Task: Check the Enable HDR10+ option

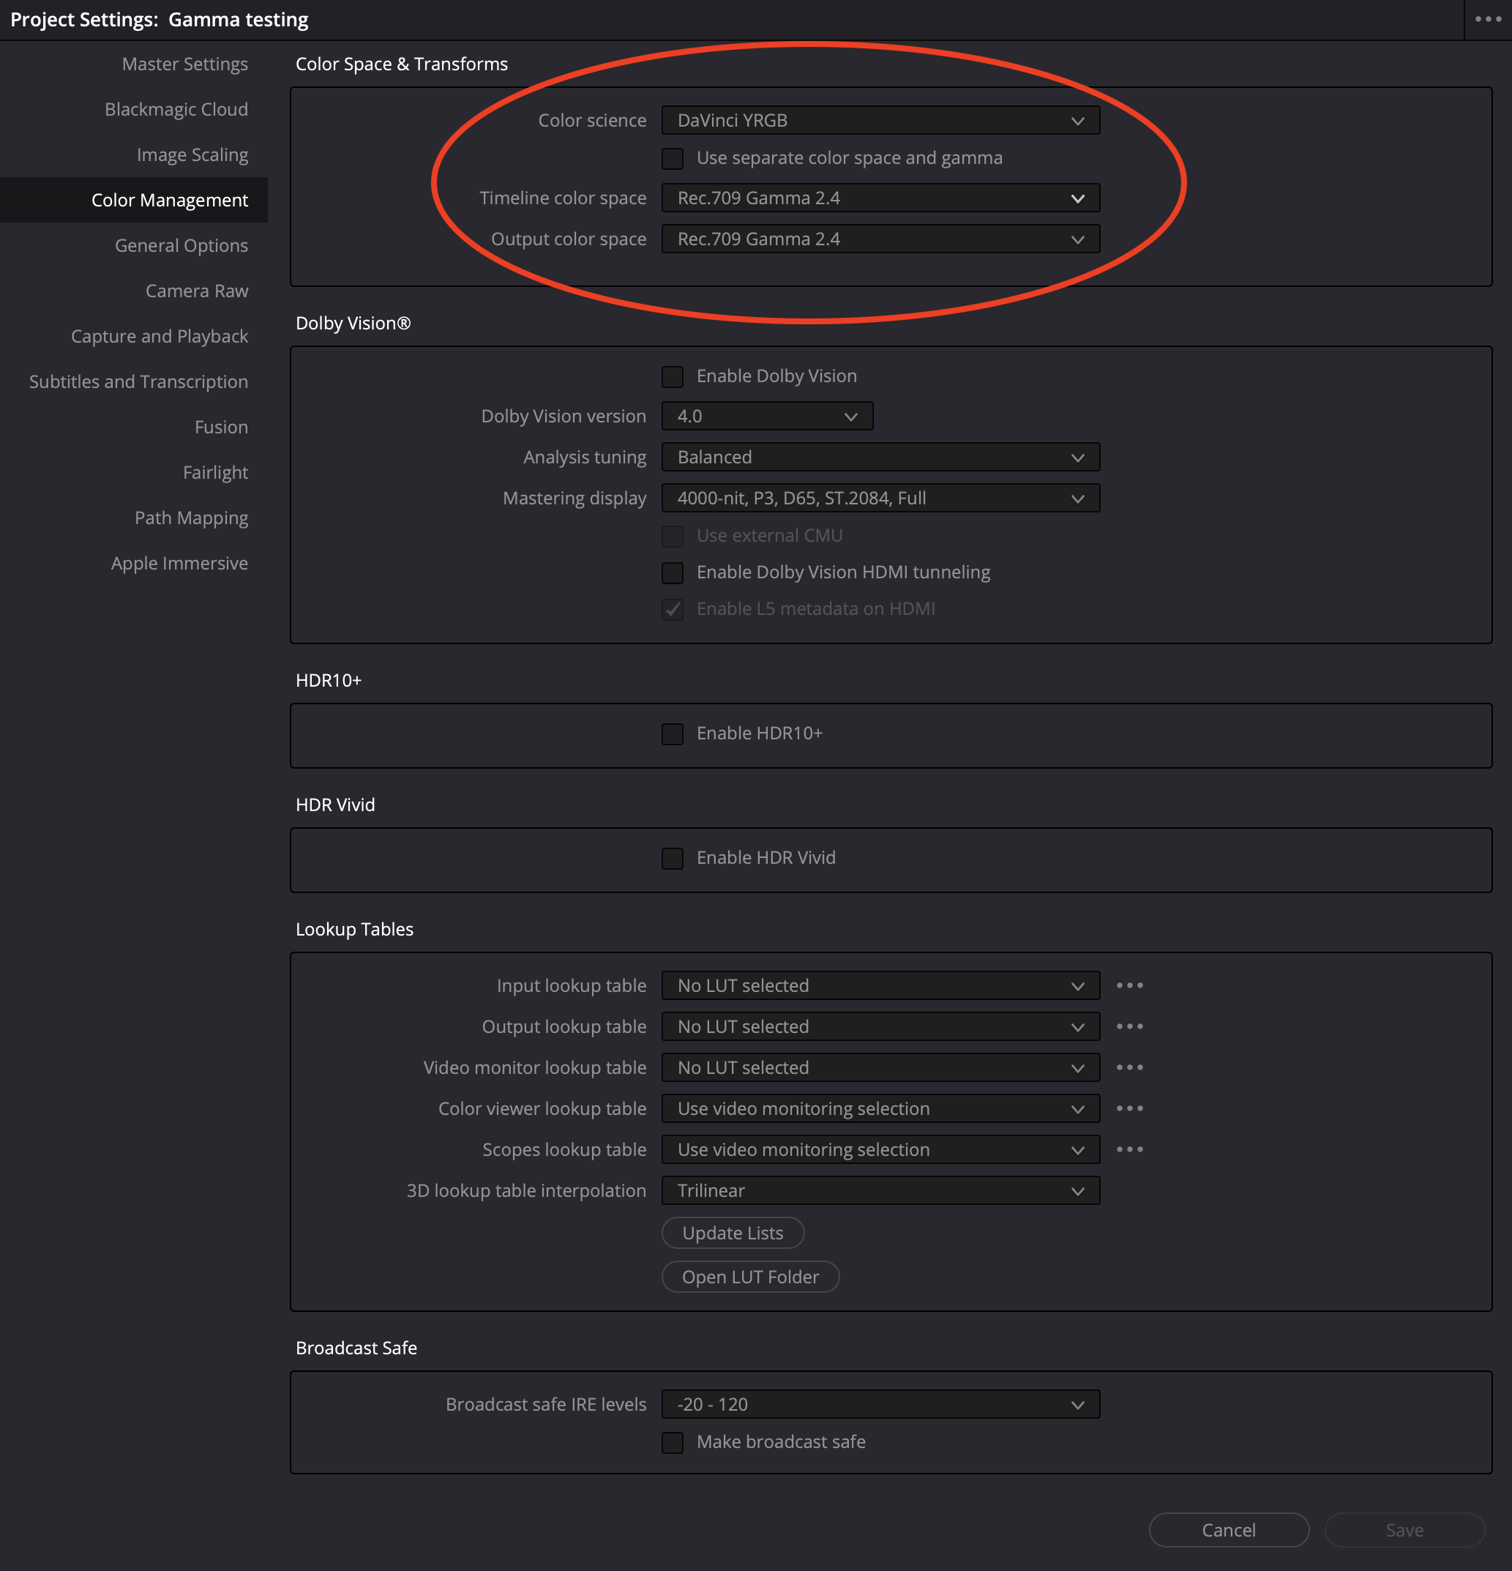Action: 673,734
